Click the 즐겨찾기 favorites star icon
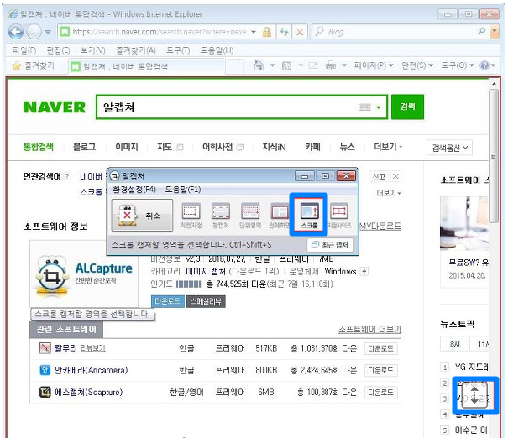Image resolution: width=508 pixels, height=443 pixels. pyautogui.click(x=16, y=66)
